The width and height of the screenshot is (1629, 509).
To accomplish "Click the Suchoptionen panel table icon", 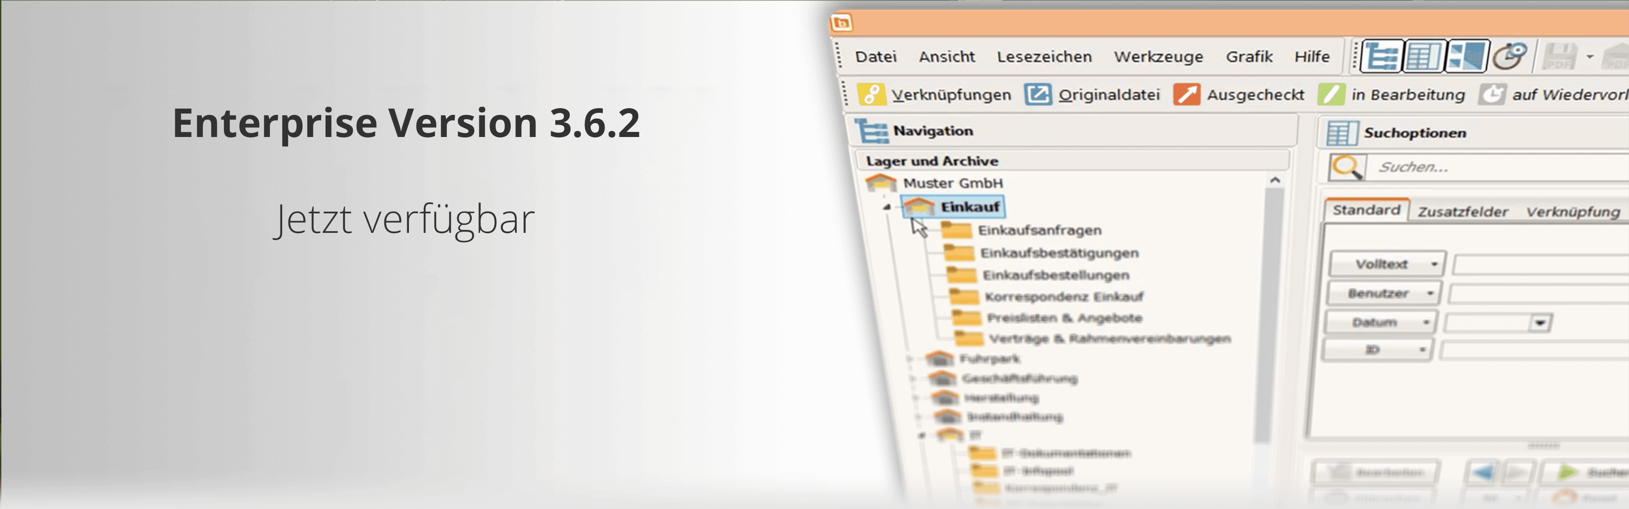I will [1342, 133].
